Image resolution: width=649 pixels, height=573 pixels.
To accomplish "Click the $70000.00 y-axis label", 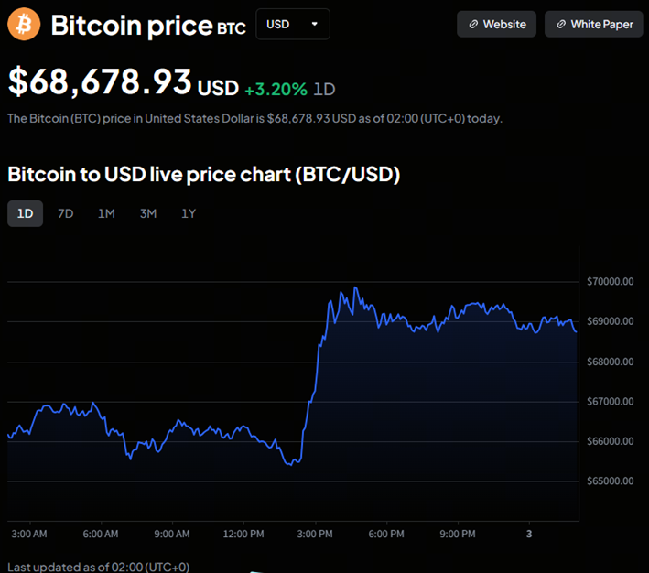I will [x=610, y=281].
